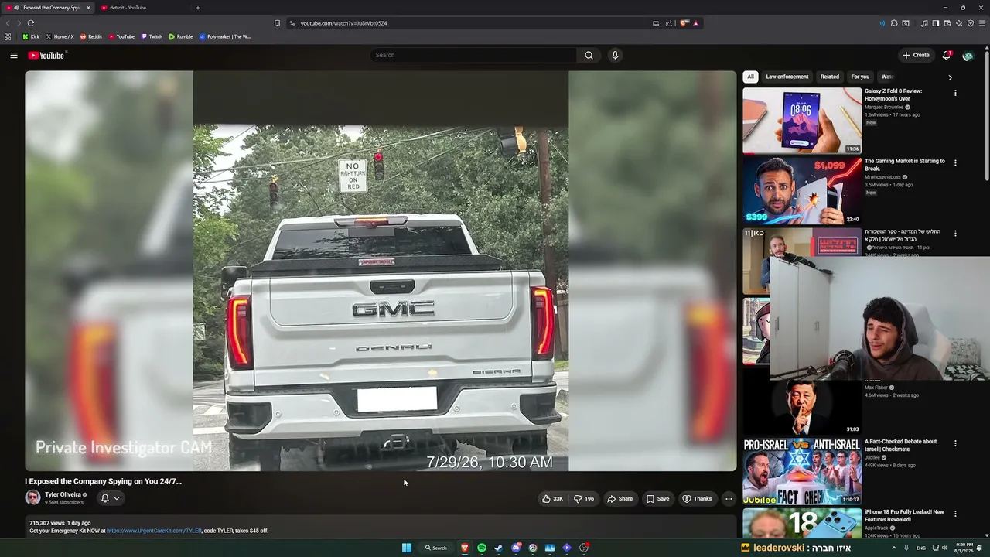990x557 pixels.
Task: Share the video
Action: click(x=620, y=499)
